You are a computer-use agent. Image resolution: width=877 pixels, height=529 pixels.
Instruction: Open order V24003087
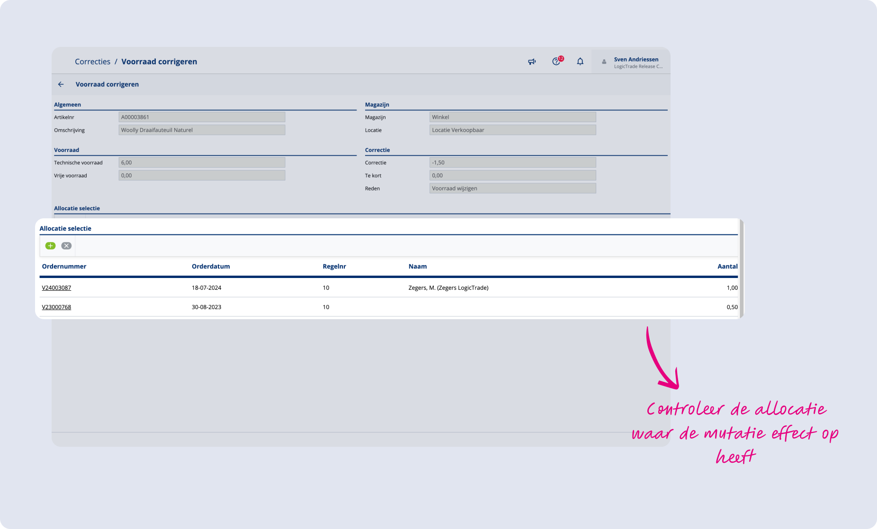point(56,288)
